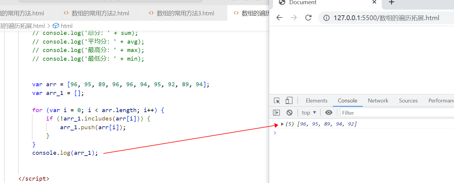This screenshot has width=454, height=183.
Task: Expand the logged array output
Action: tap(282, 124)
